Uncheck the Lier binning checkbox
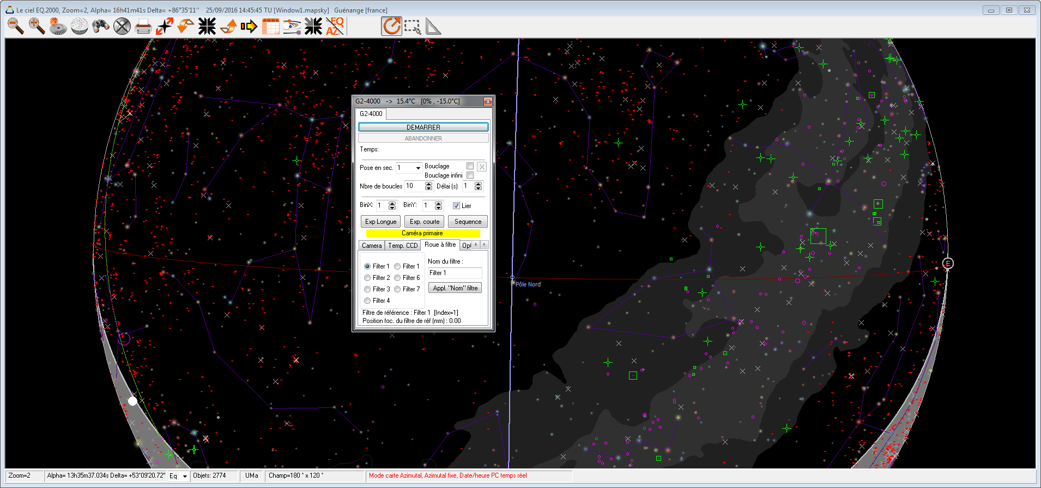The height and width of the screenshot is (488, 1041). (x=457, y=206)
